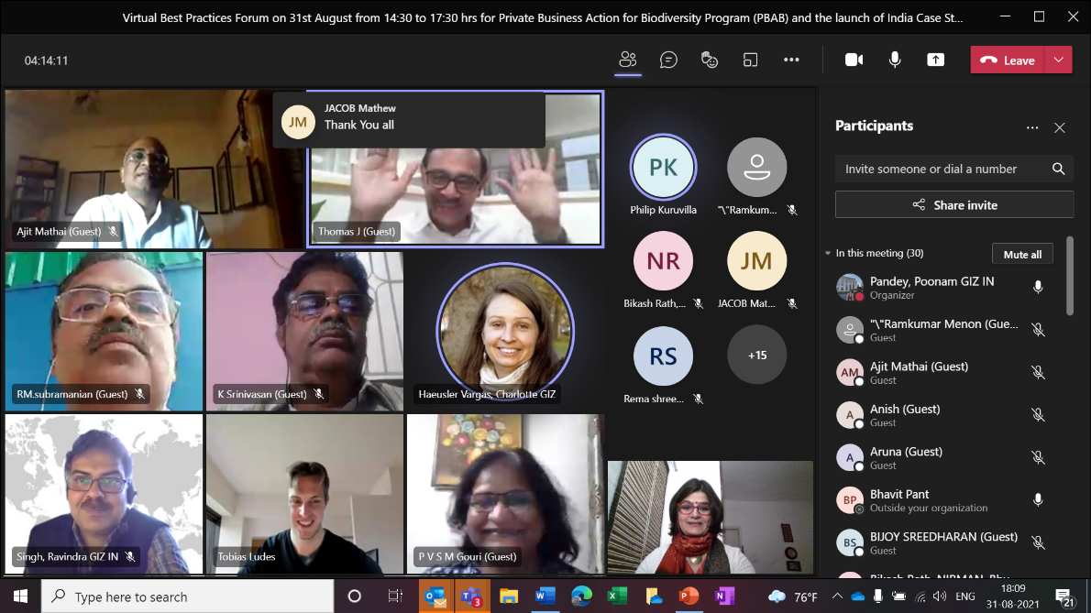Open More actions ellipsis in meeting toolbar
The width and height of the screenshot is (1091, 613).
pos(791,60)
